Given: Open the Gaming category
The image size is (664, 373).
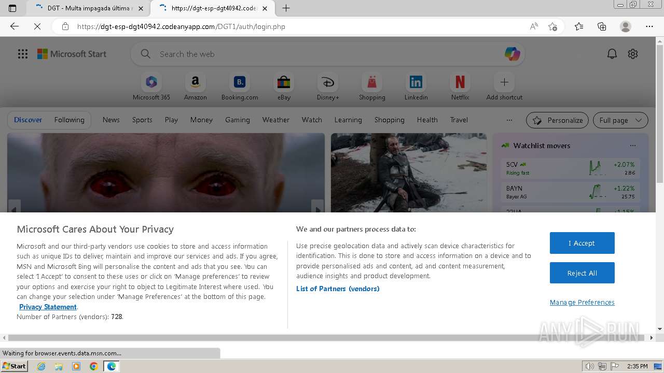Looking at the screenshot, I should tap(238, 120).
